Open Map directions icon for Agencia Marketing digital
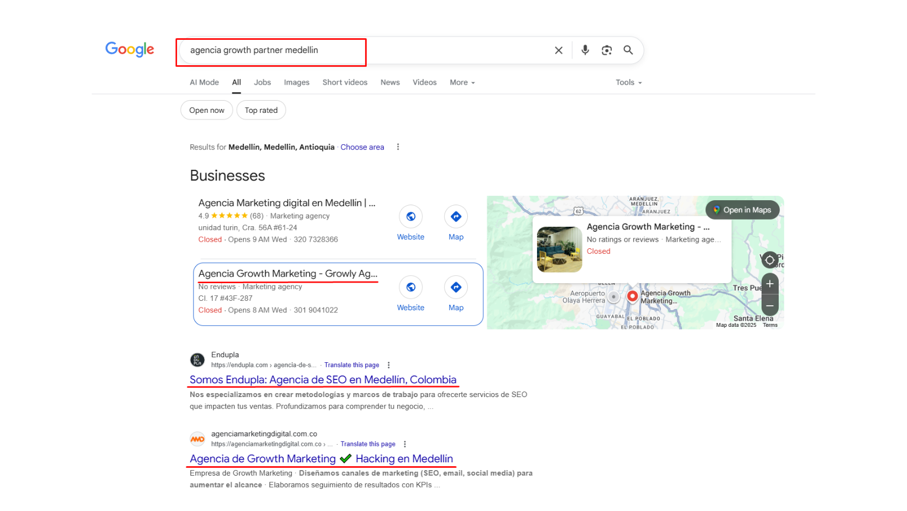Image resolution: width=907 pixels, height=511 pixels. click(456, 217)
